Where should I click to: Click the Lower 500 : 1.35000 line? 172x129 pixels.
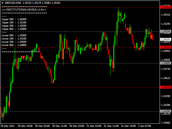14,42
